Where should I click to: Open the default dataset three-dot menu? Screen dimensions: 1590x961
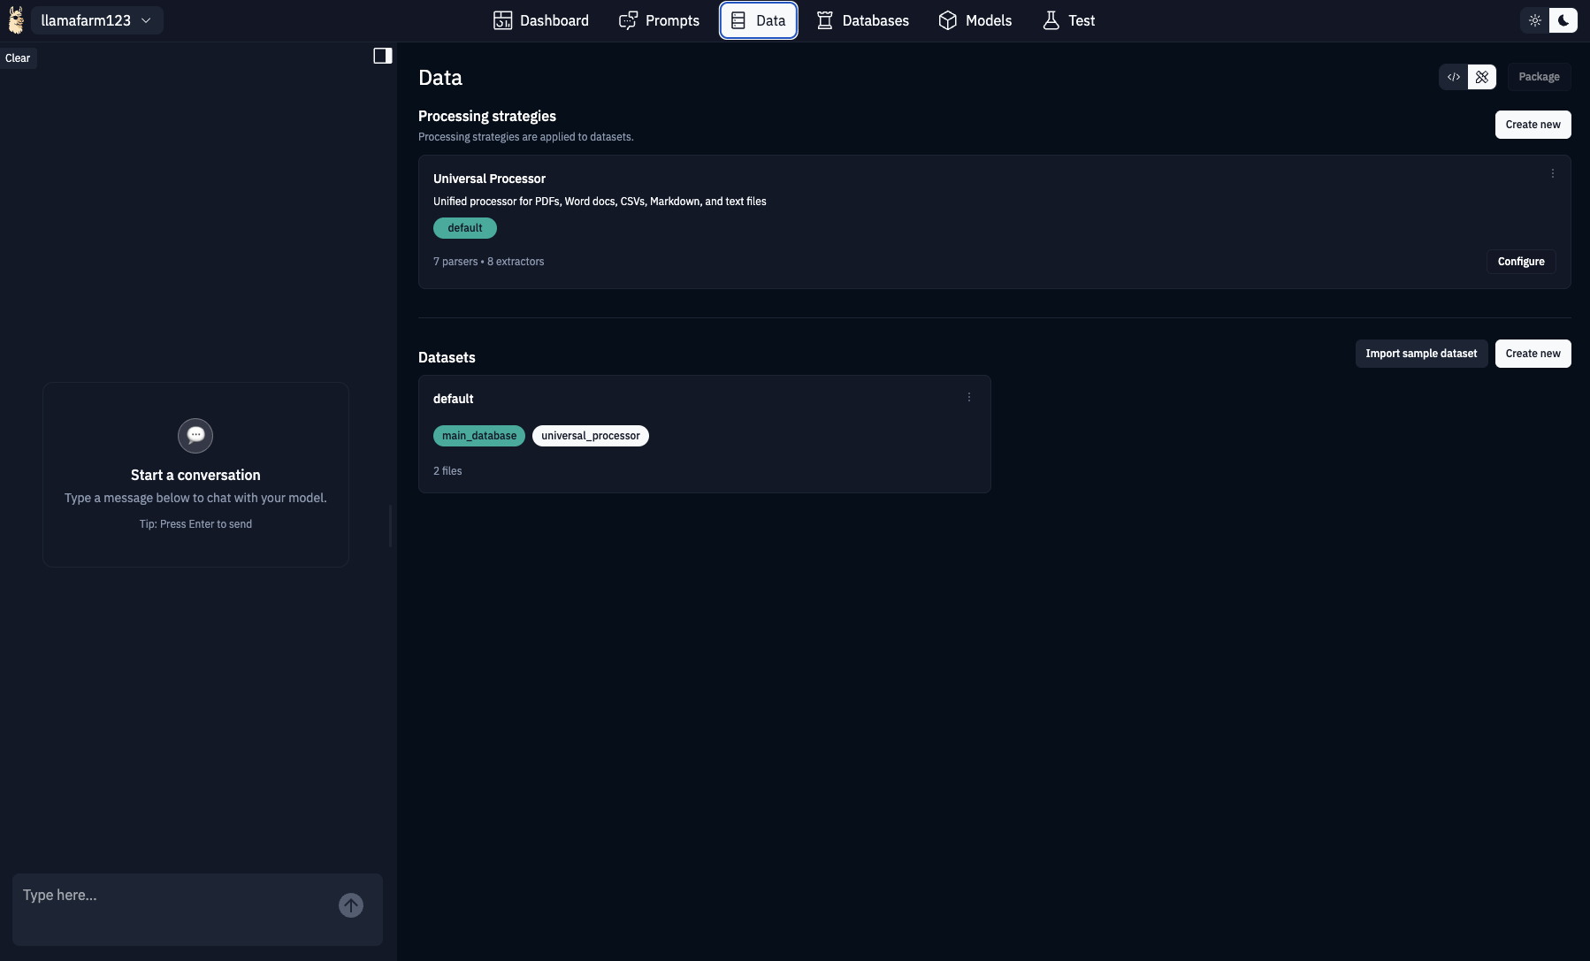click(968, 397)
